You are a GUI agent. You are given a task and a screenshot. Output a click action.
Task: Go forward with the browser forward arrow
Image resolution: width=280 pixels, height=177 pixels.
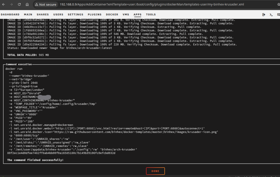11,4
